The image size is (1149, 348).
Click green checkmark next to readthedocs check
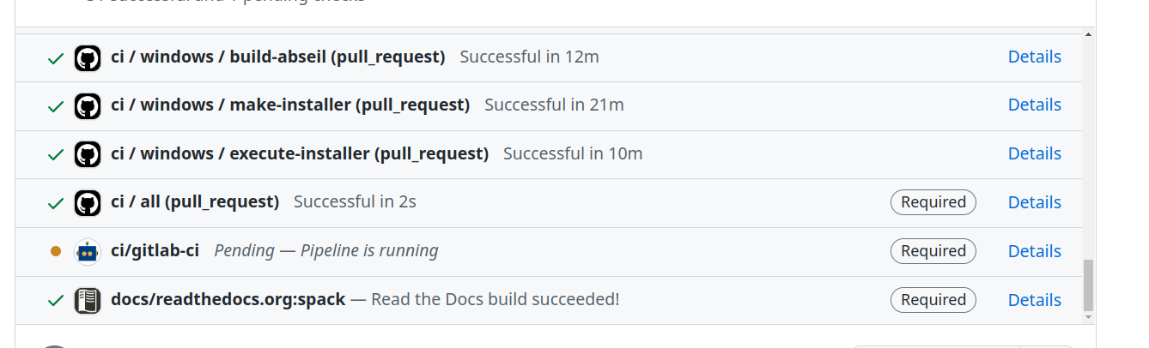pyautogui.click(x=56, y=301)
